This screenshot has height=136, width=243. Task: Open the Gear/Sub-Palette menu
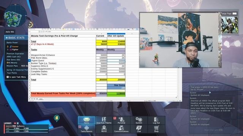point(104,120)
